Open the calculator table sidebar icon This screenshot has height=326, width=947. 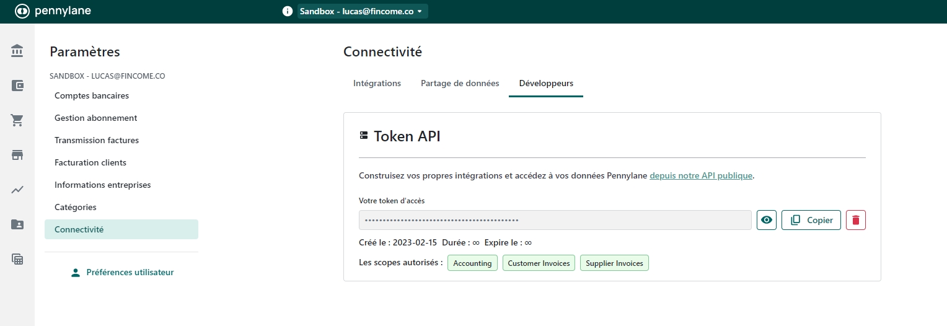17,259
